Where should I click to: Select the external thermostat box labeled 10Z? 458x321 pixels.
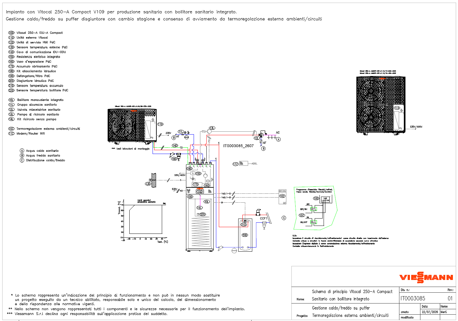(283, 197)
